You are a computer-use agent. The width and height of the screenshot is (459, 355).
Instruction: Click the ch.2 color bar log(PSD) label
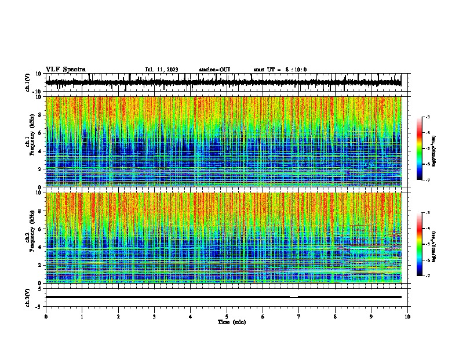(434, 247)
